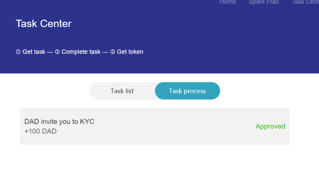This screenshot has height=172, width=319.
Task: Click the empty middle of the KYC task card
Action: (x=167, y=126)
